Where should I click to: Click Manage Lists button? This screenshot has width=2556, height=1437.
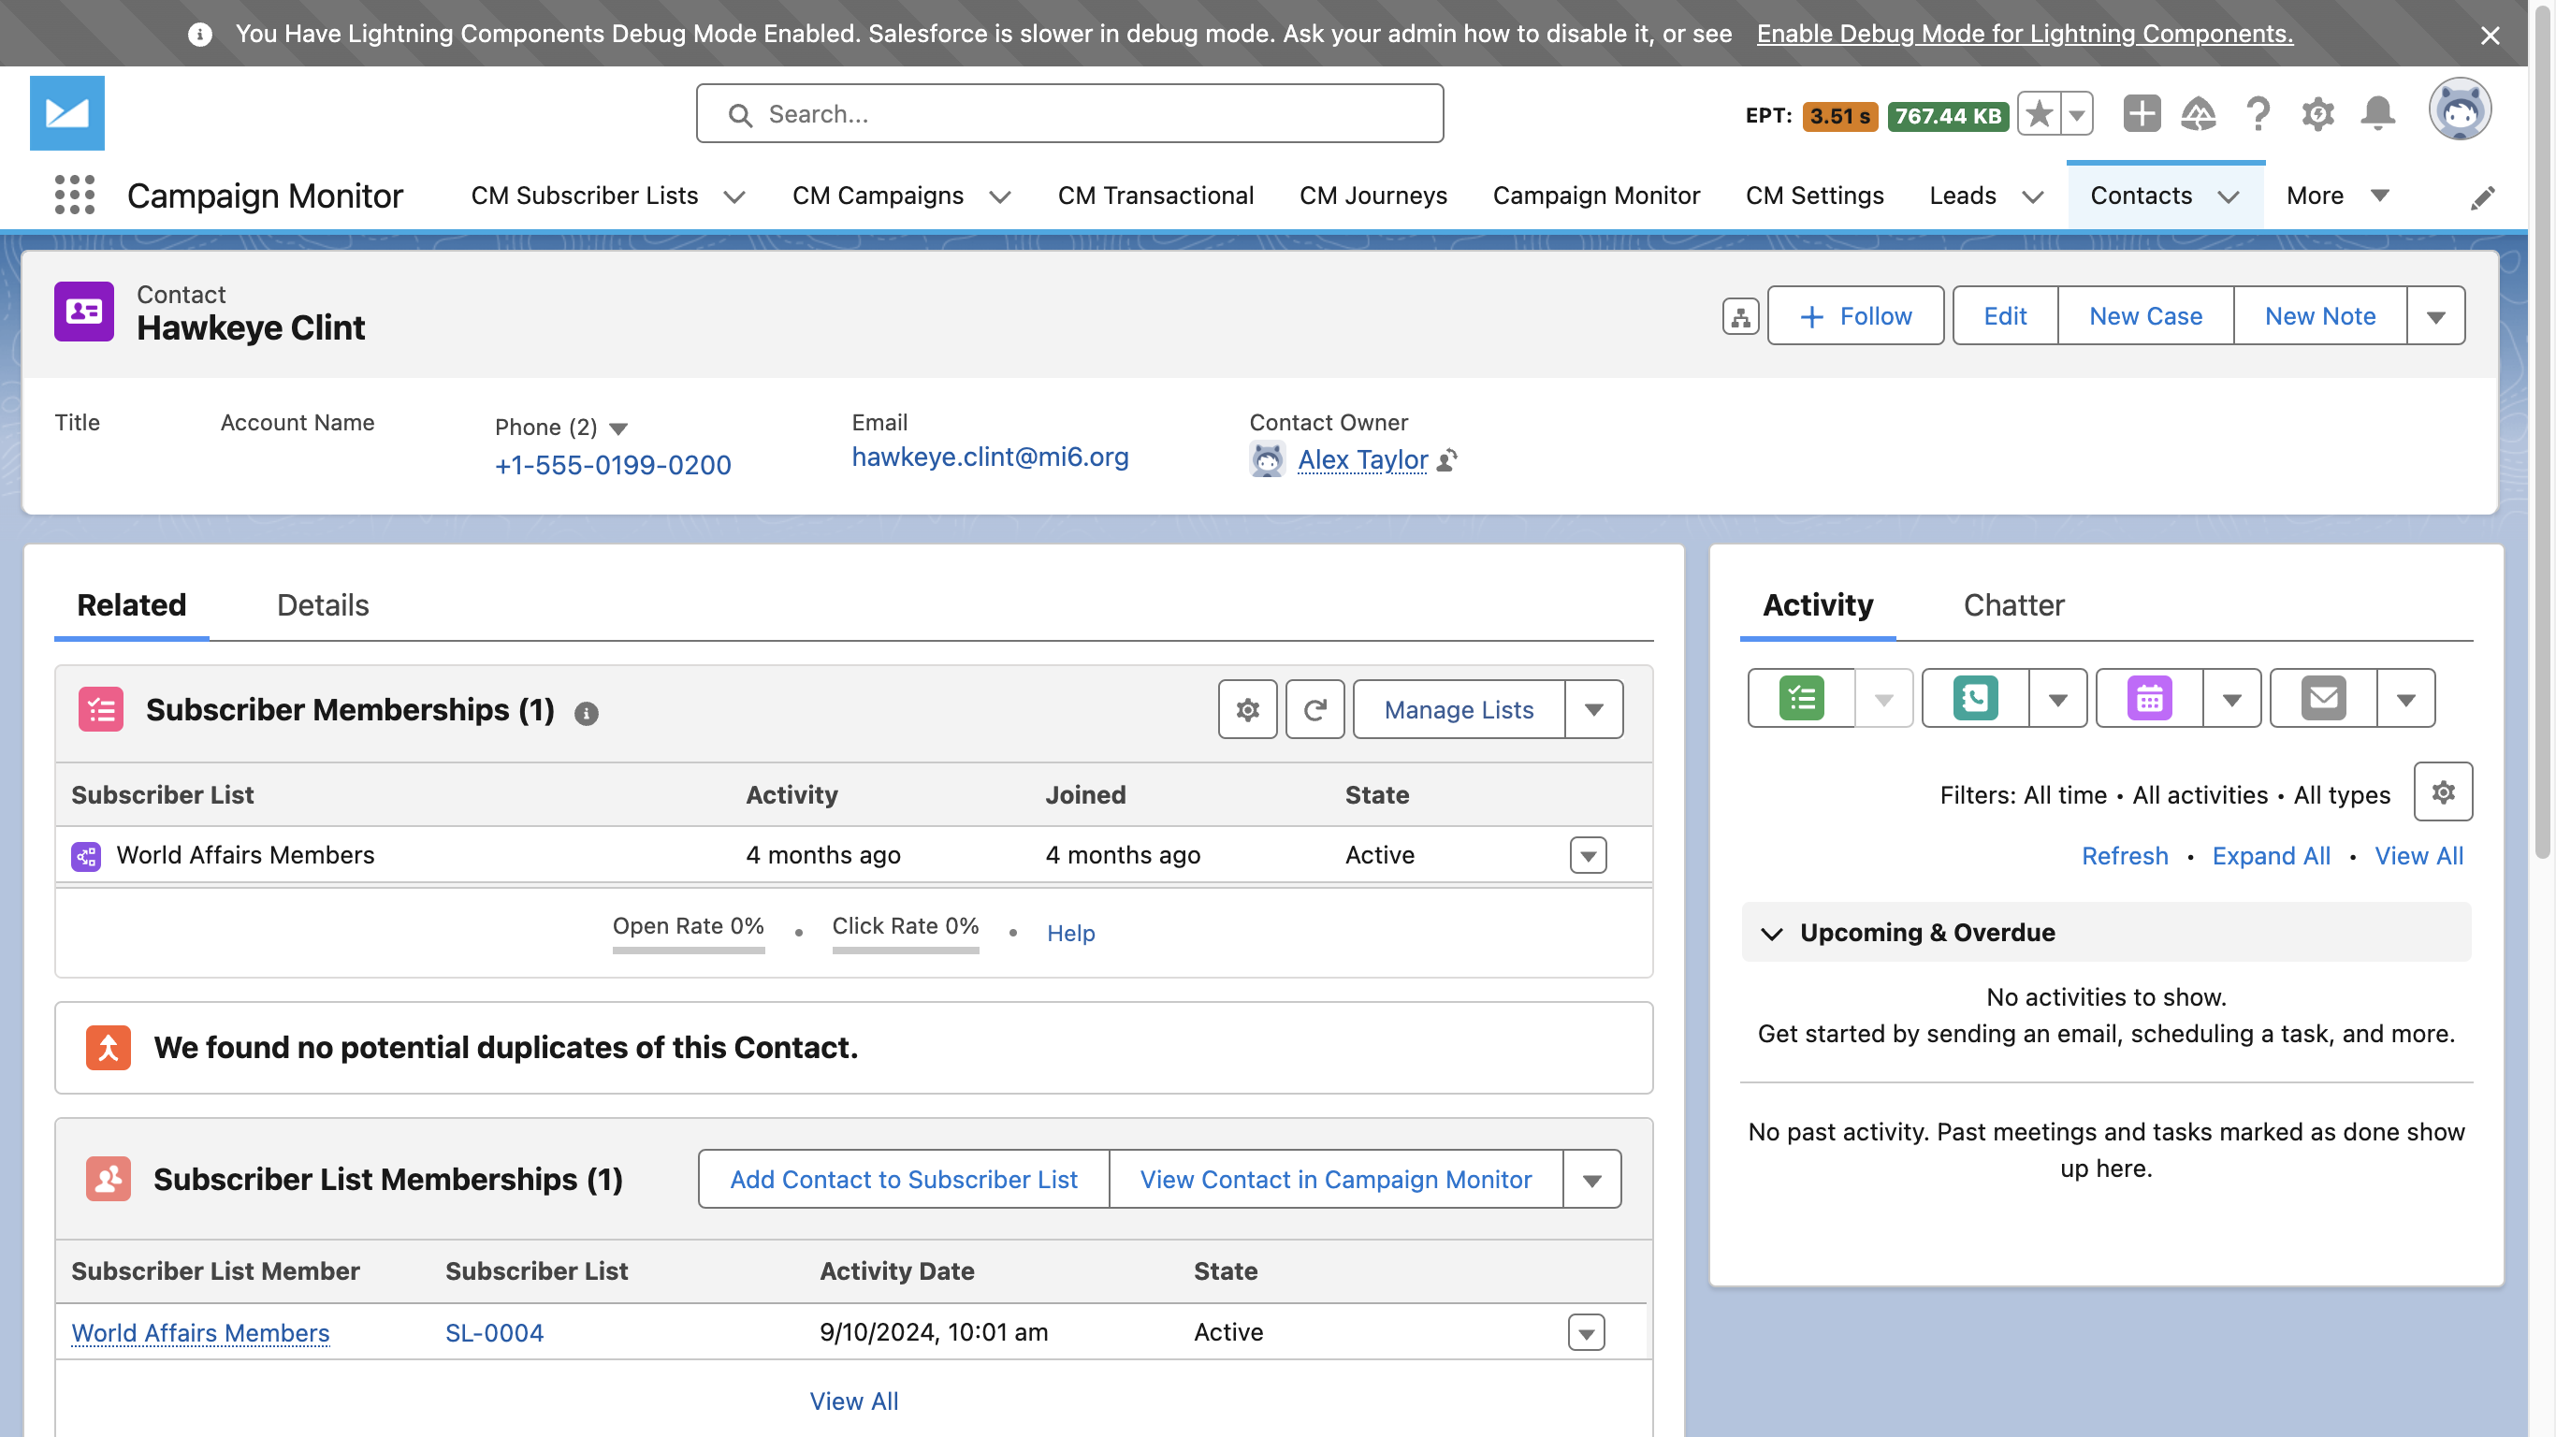[1459, 709]
